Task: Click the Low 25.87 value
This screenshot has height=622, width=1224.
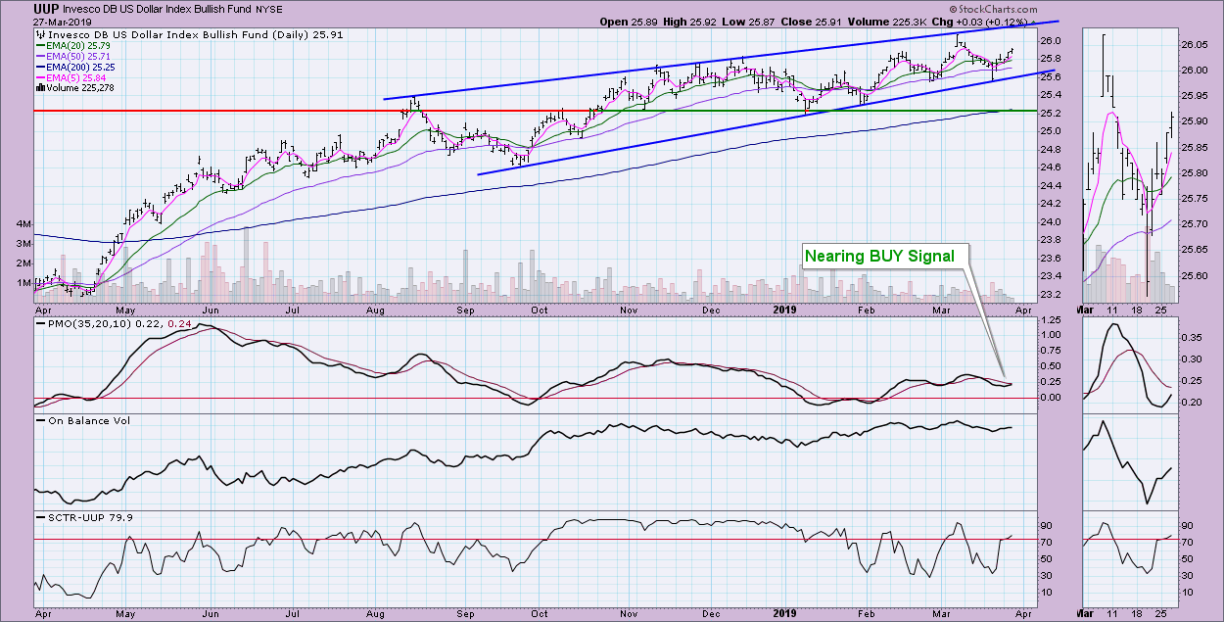Action: (x=749, y=21)
